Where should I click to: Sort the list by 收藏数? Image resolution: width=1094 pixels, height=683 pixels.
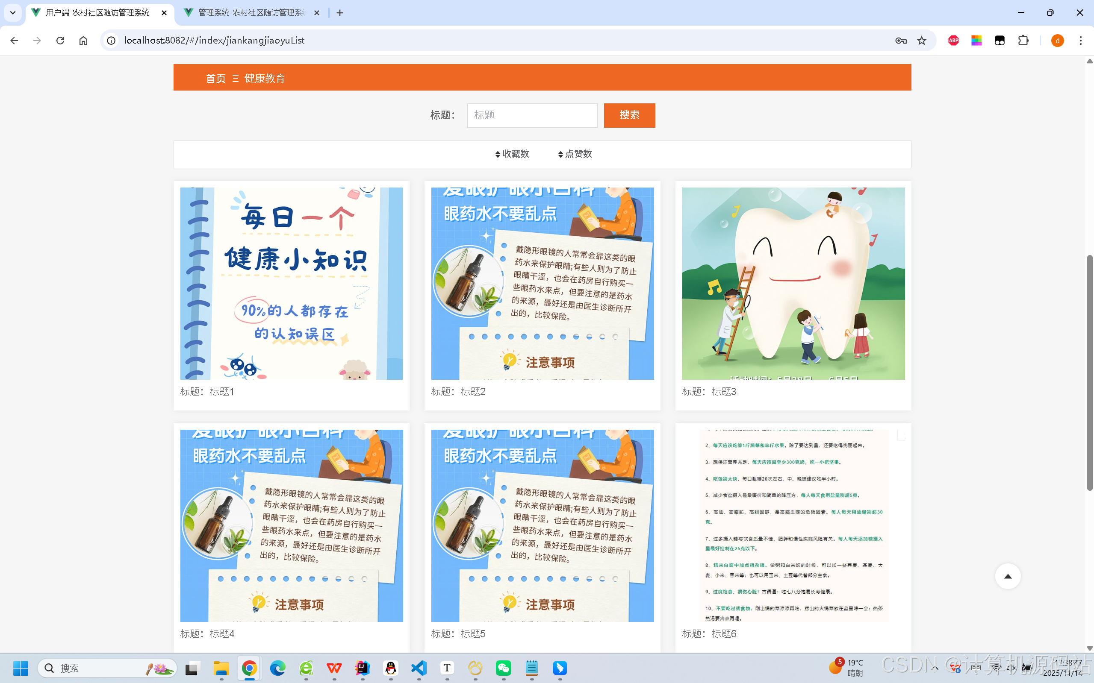(x=512, y=154)
